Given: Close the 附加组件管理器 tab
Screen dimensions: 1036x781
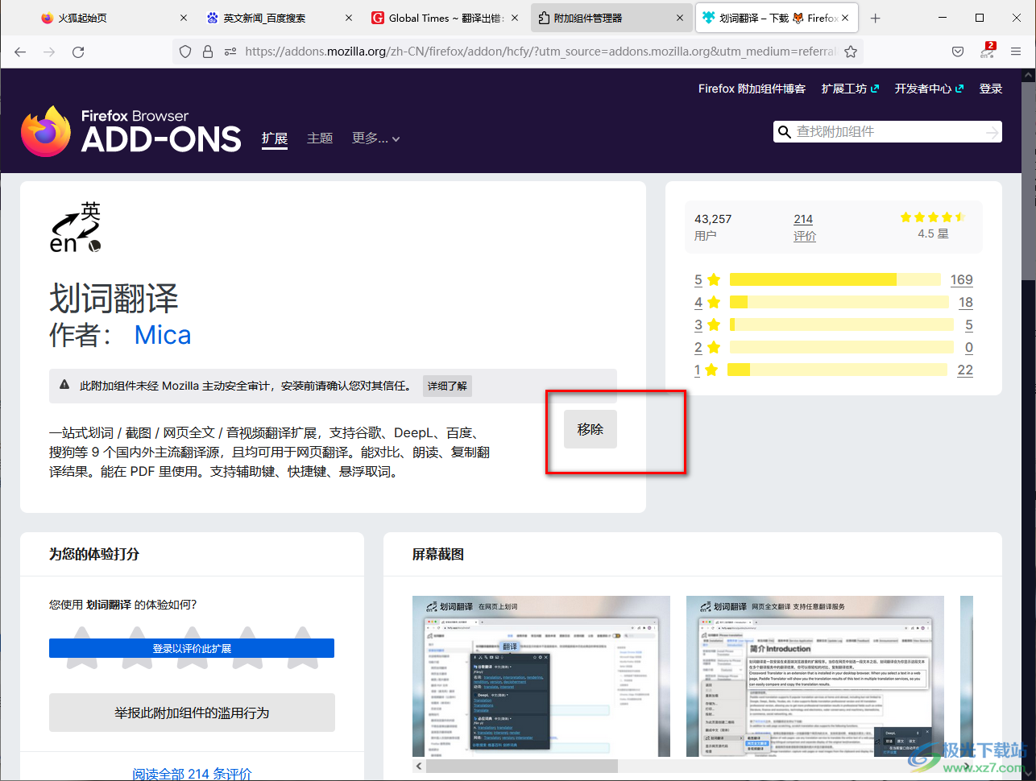Looking at the screenshot, I should point(681,18).
